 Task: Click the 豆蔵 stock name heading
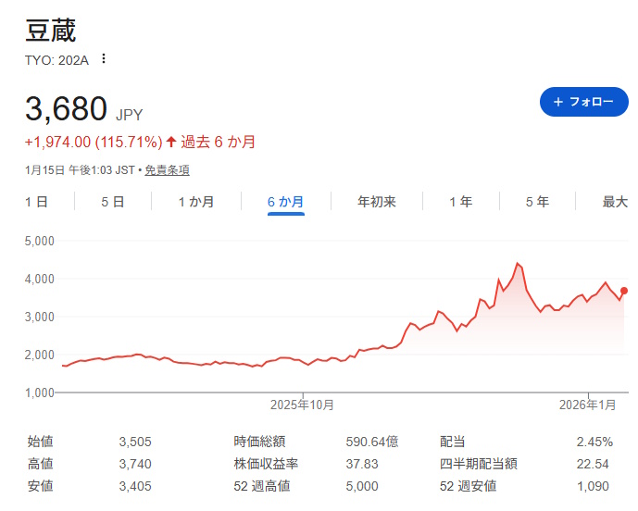(x=51, y=30)
